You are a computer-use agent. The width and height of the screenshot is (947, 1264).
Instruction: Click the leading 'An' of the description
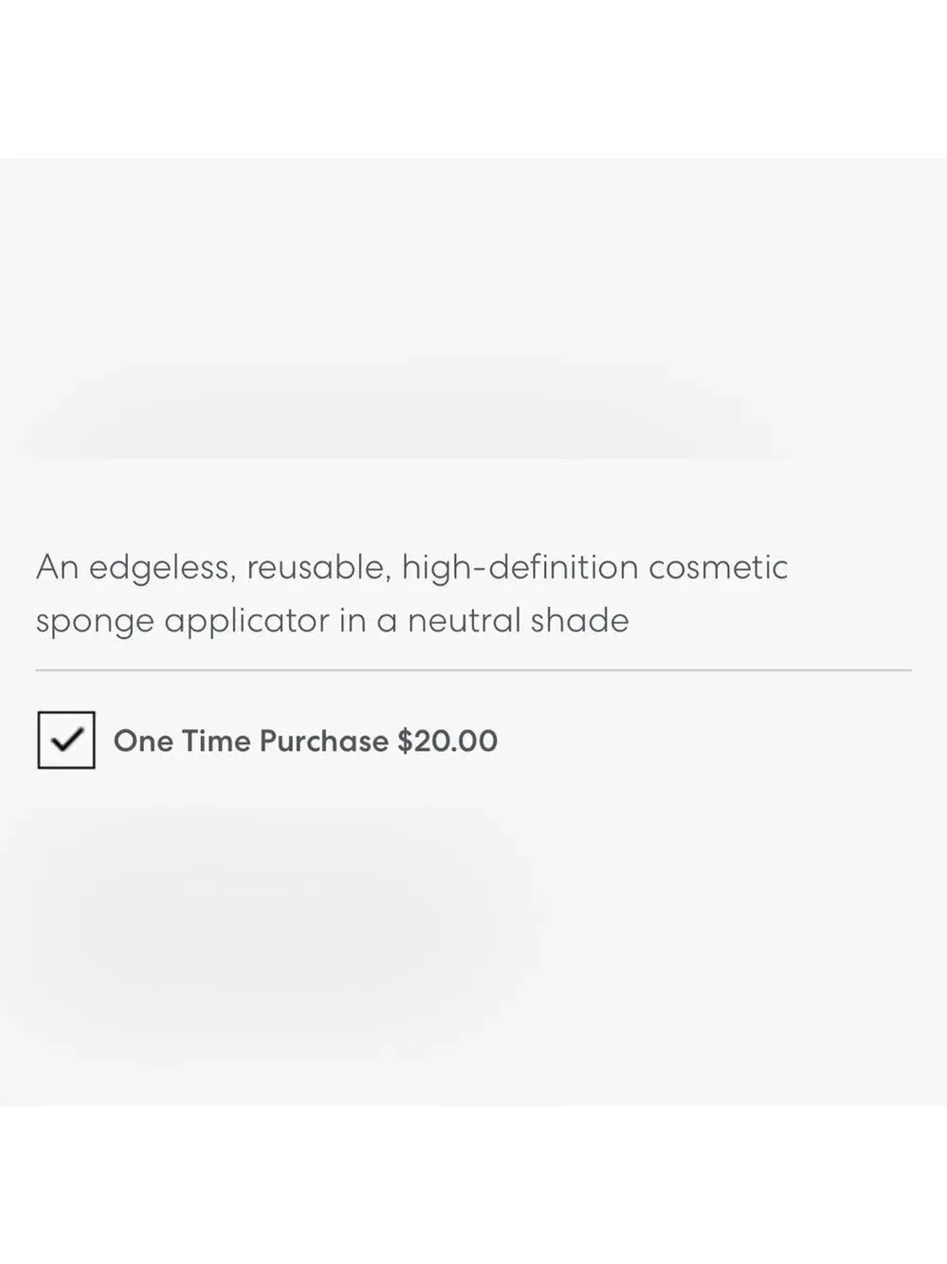[x=57, y=567]
